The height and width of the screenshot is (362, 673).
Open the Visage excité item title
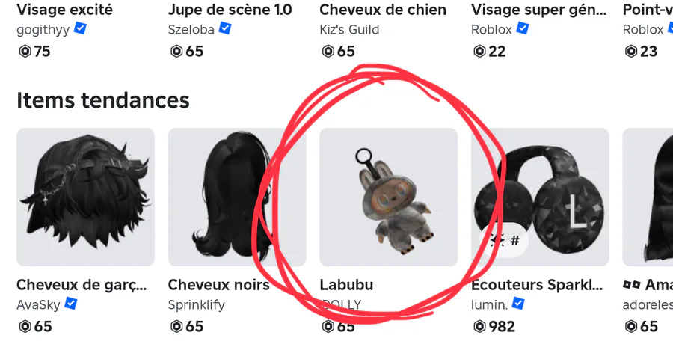click(x=64, y=10)
